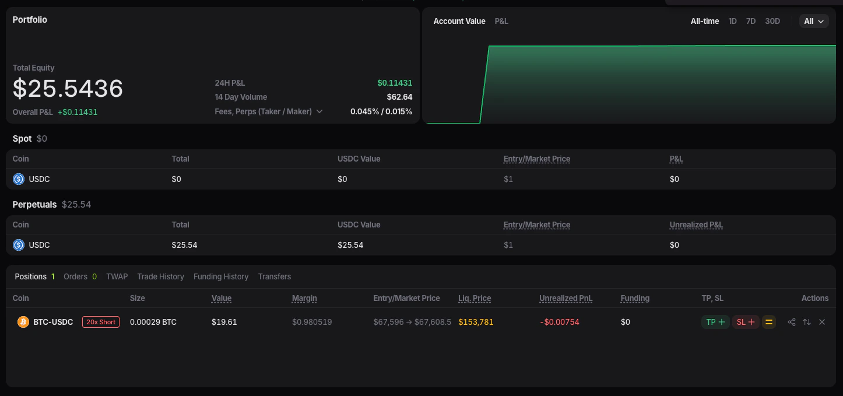Open the Trade History tab
The height and width of the screenshot is (396, 843).
[x=160, y=276]
